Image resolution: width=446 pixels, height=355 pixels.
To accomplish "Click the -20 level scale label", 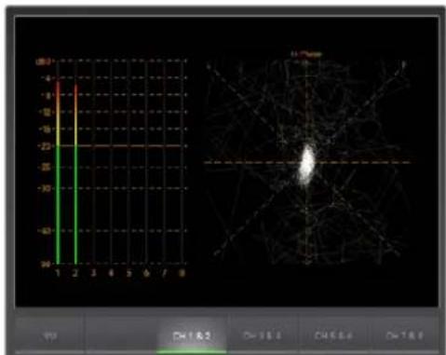I will (x=45, y=146).
